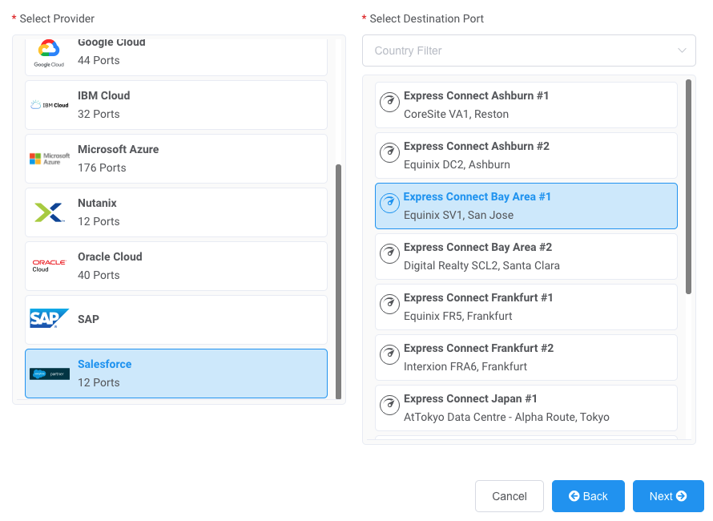Click the 40 Ports count text
Screen dimensions: 713x521
99,275
